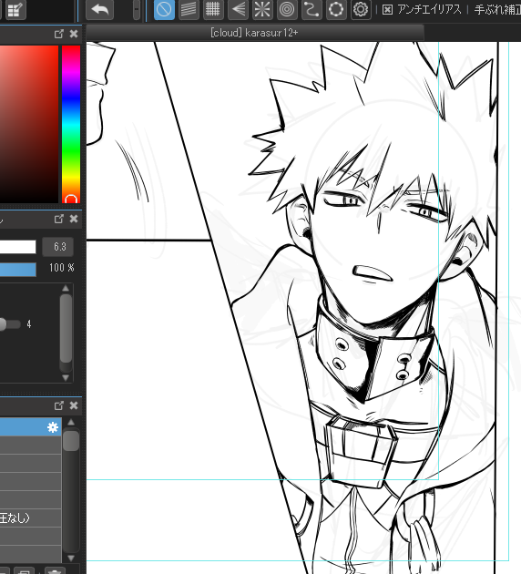Close the color panel
521x574 pixels.
pos(74,34)
